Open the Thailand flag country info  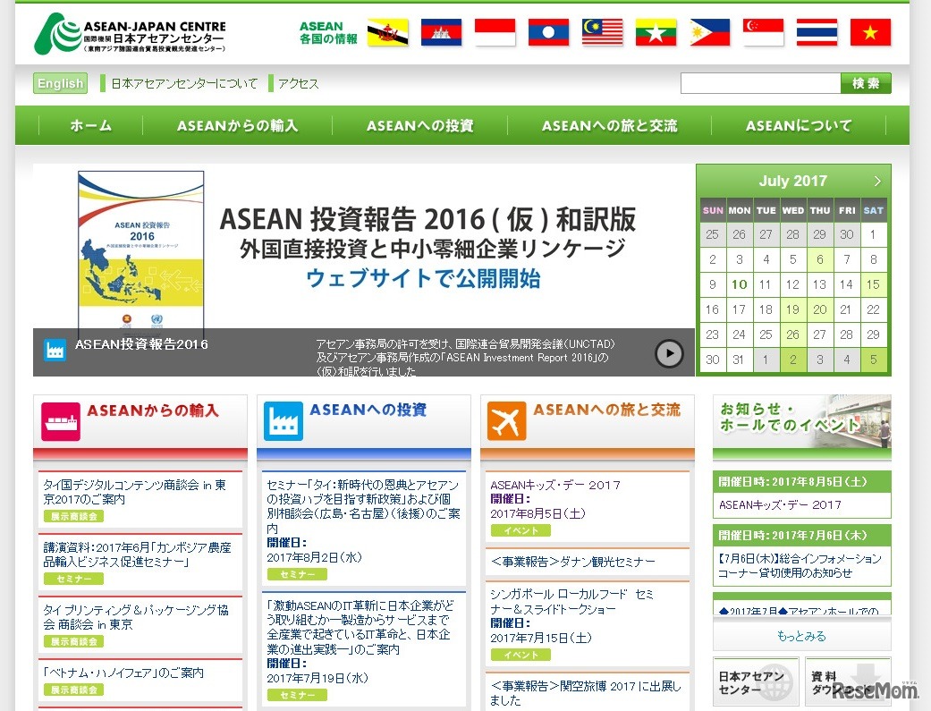coord(817,32)
